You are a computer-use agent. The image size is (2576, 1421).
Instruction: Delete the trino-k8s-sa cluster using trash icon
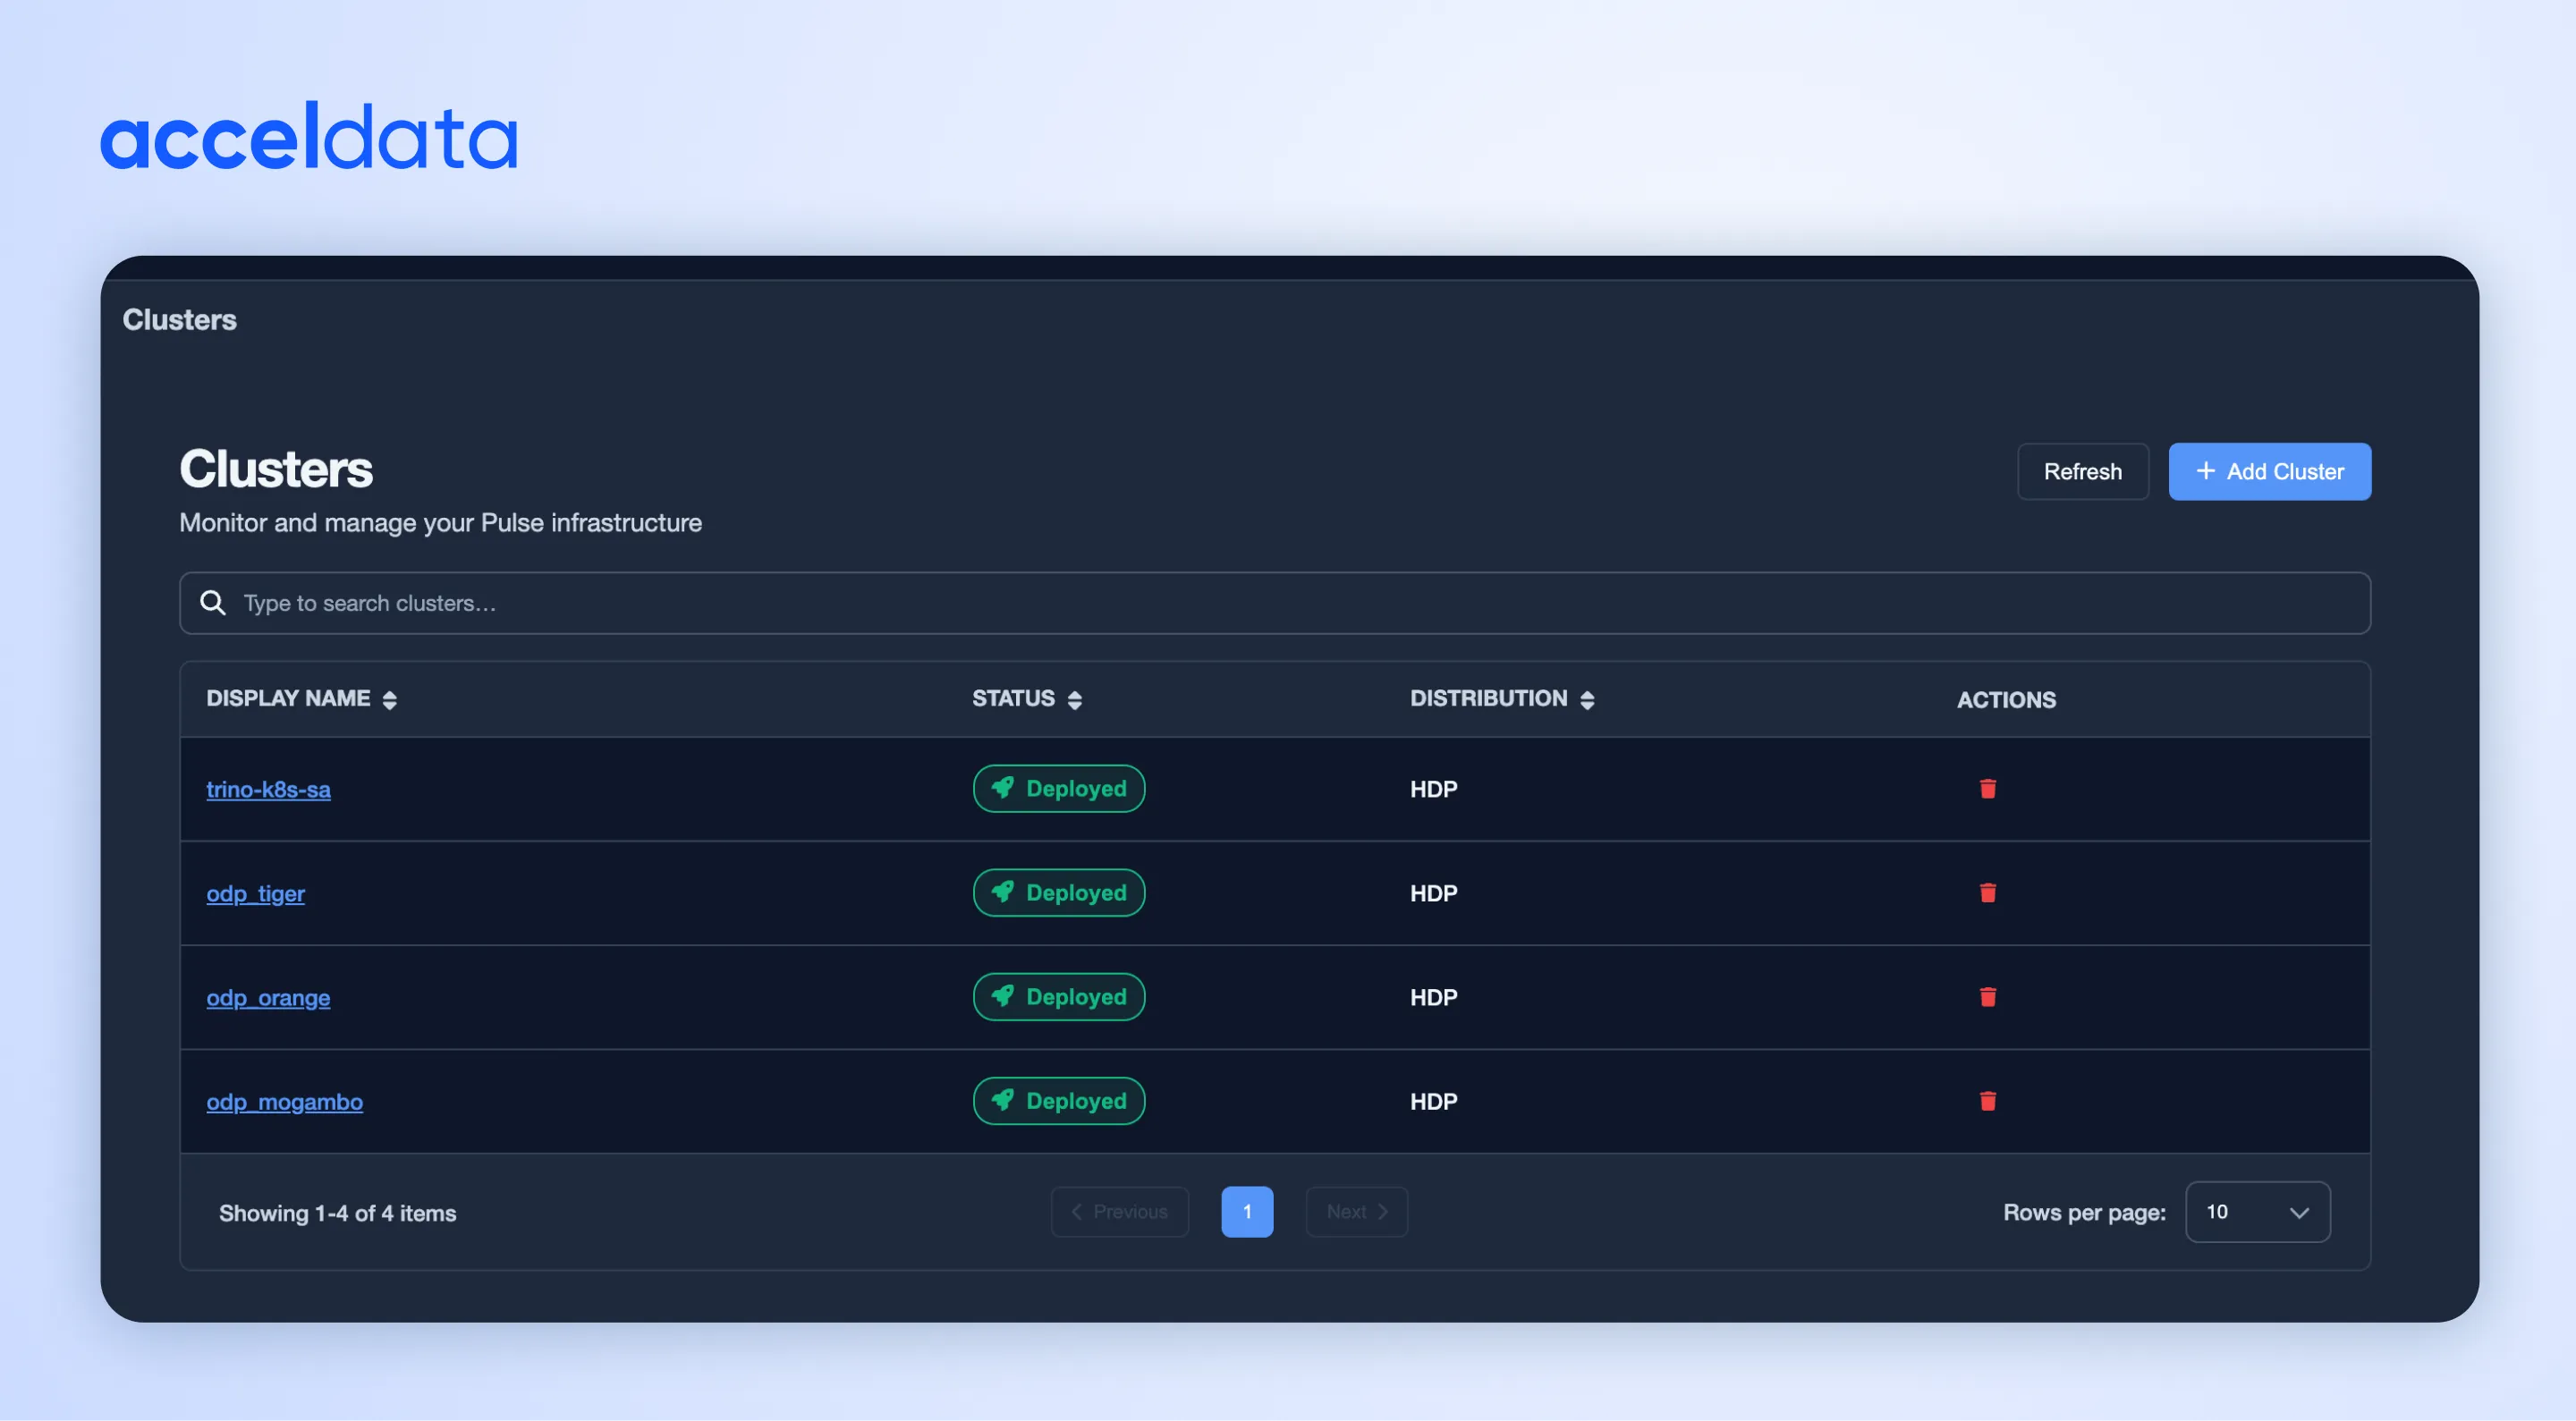(x=1988, y=789)
